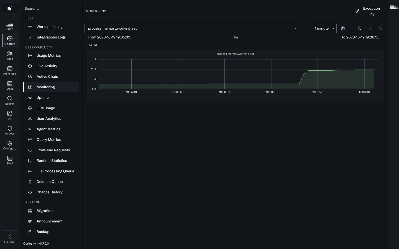The image size is (399, 249).
Task: Open the Announcement page
Action: click(x=51, y=221)
